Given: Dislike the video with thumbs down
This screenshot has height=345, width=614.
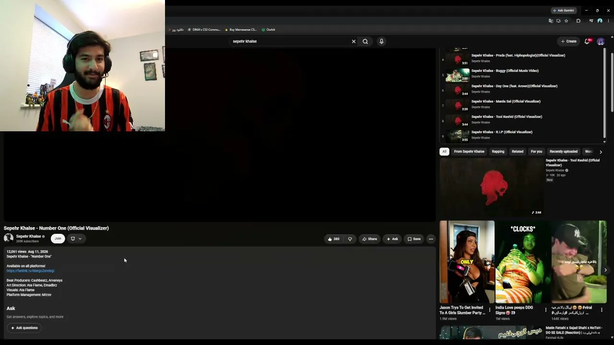Looking at the screenshot, I should pos(350,239).
